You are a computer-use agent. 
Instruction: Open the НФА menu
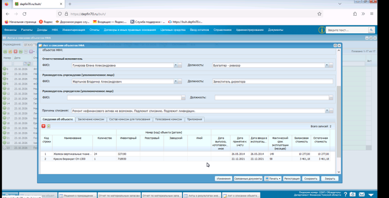click(x=55, y=30)
